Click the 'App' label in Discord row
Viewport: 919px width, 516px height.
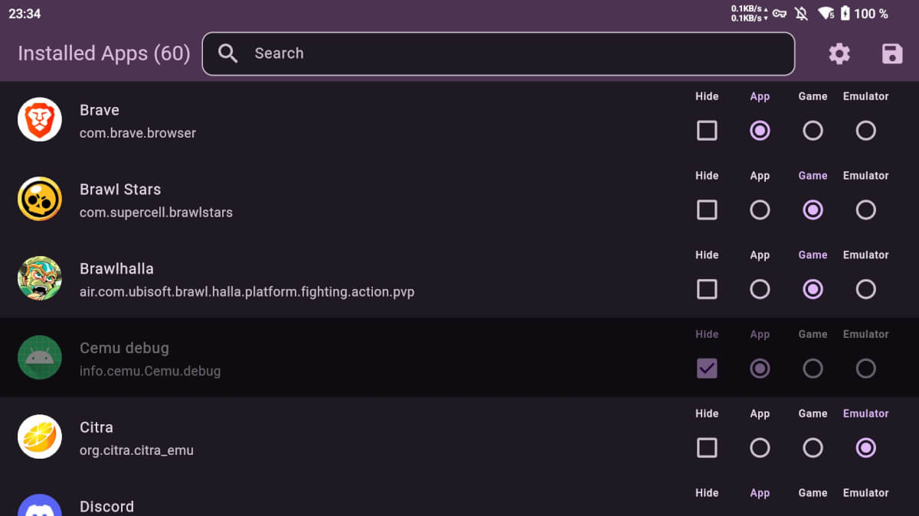point(760,493)
